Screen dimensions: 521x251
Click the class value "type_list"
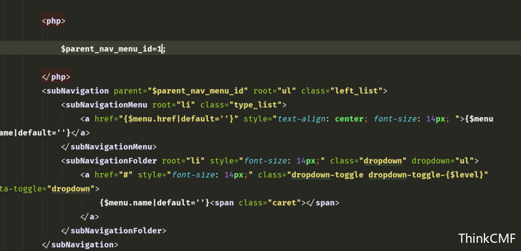(x=256, y=105)
